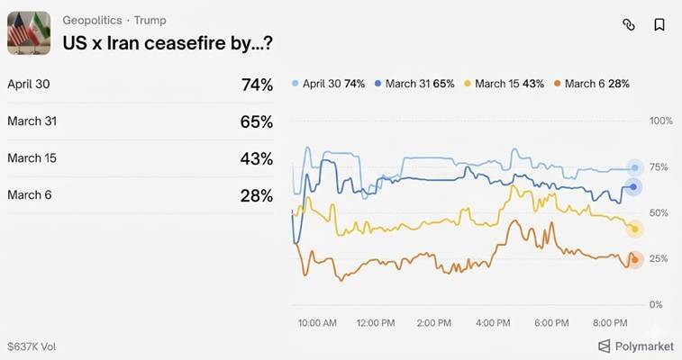Click the 4:00 PM timeline label
682x360 pixels.
click(x=492, y=322)
